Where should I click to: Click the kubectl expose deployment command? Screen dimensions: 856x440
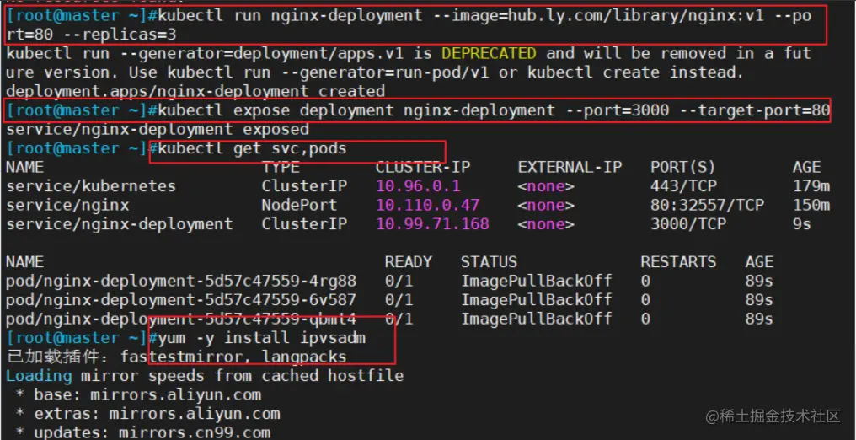tap(494, 110)
